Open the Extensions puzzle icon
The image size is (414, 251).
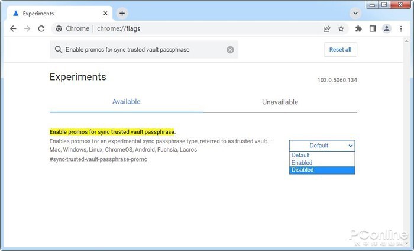coord(358,28)
